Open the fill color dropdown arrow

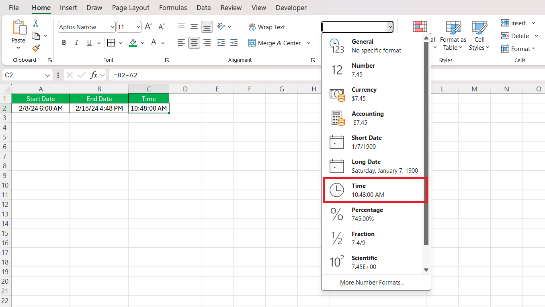coord(142,43)
